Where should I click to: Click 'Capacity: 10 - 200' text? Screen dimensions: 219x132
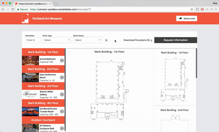click(48, 98)
